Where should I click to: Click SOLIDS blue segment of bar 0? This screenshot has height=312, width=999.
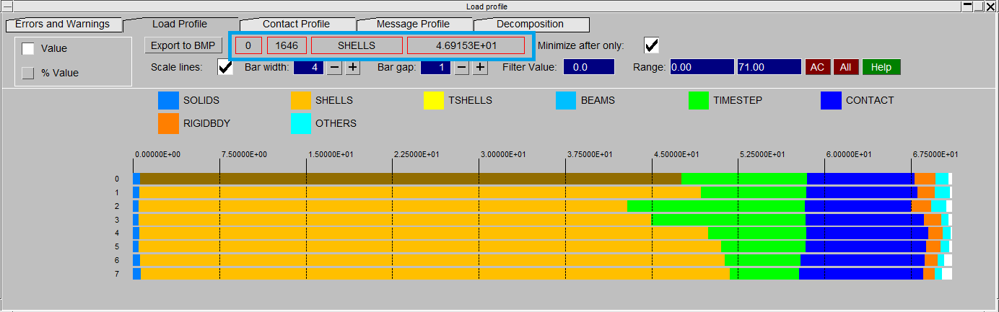coord(136,179)
